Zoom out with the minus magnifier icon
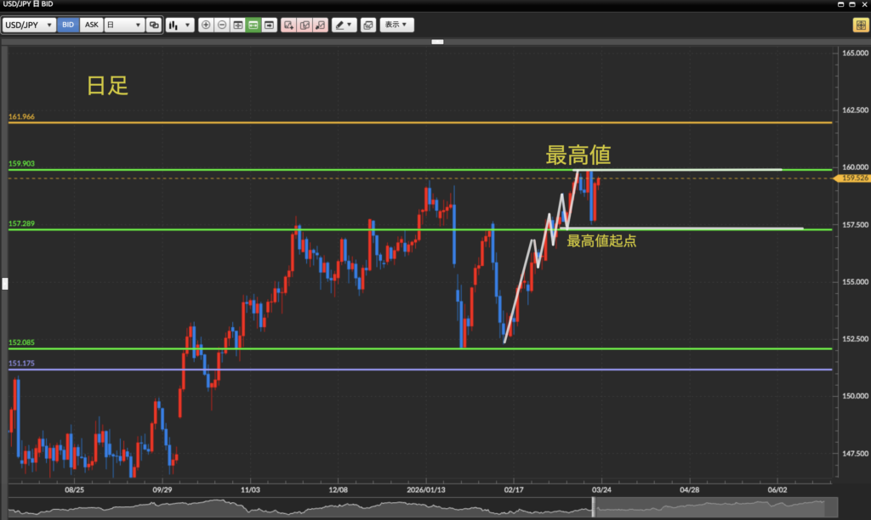871x520 pixels. point(222,25)
